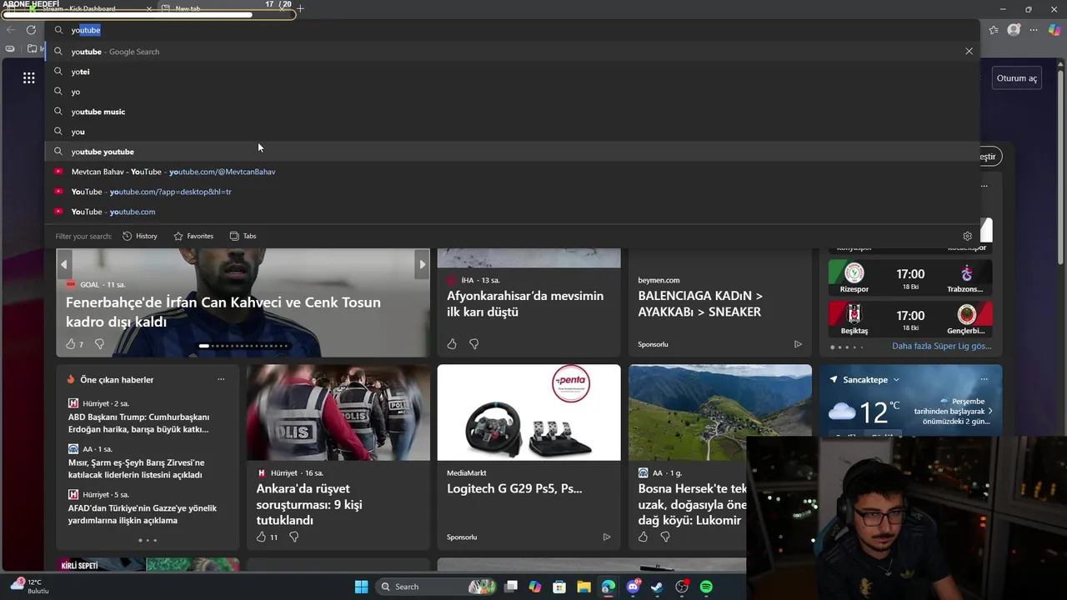Open the app launcher grid icon
The image size is (1067, 600).
pos(29,77)
